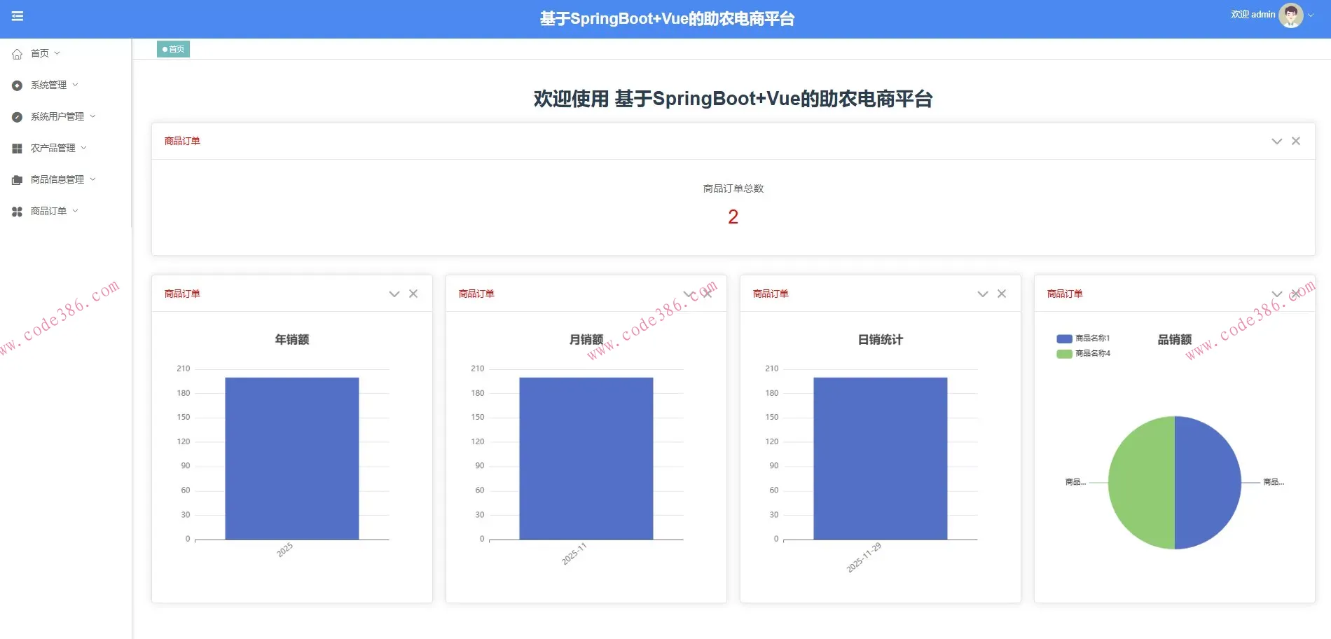
Task: Click the 商品信息管理 sidebar icon
Action: tap(18, 180)
